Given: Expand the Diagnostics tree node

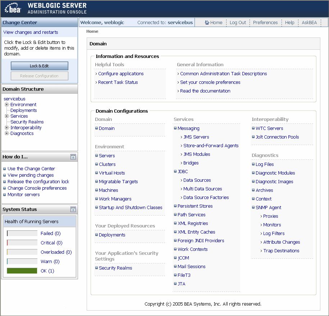Looking at the screenshot, I should (7, 133).
